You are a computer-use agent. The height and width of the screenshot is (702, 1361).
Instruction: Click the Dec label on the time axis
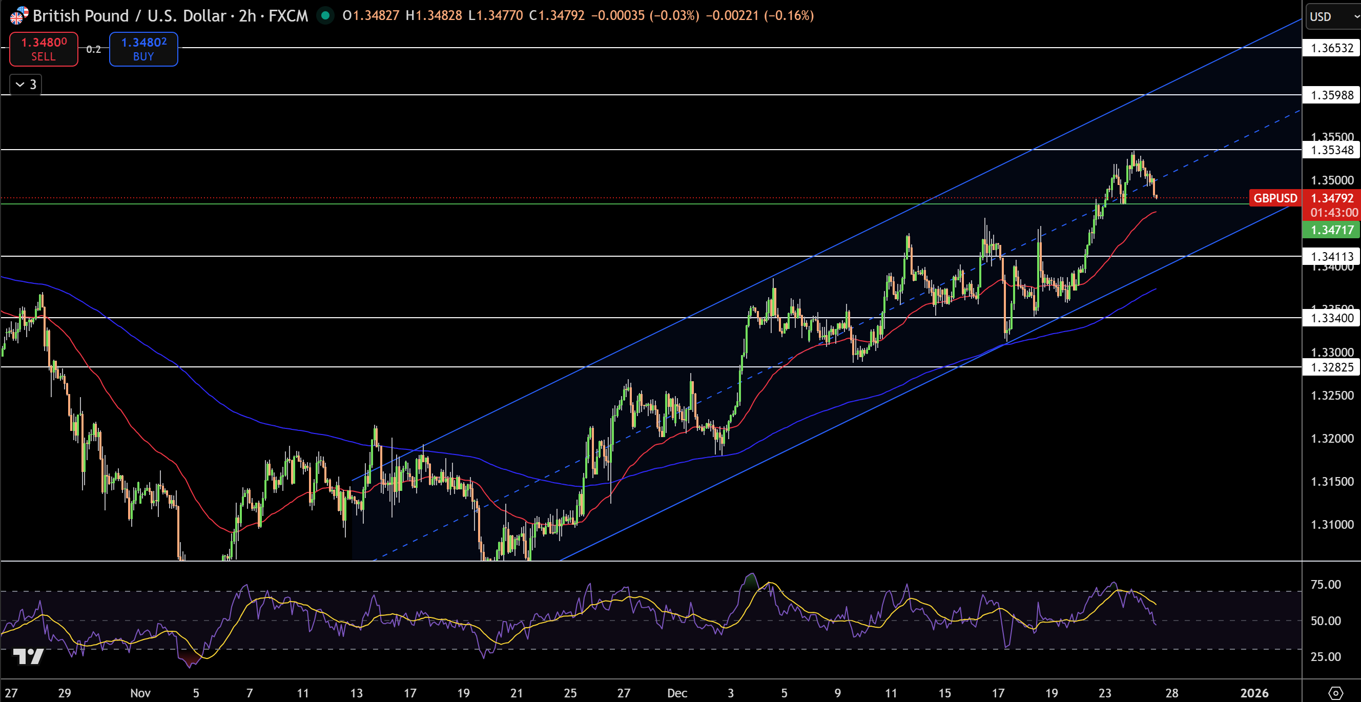[x=677, y=694]
